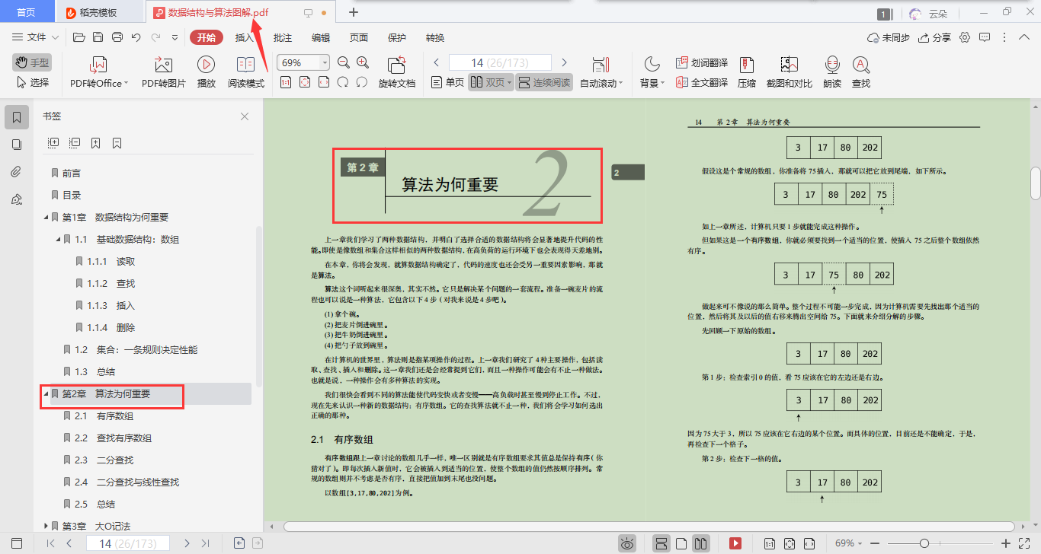The width and height of the screenshot is (1041, 554).
Task: Click the save icon in quick toolbar
Action: point(98,37)
